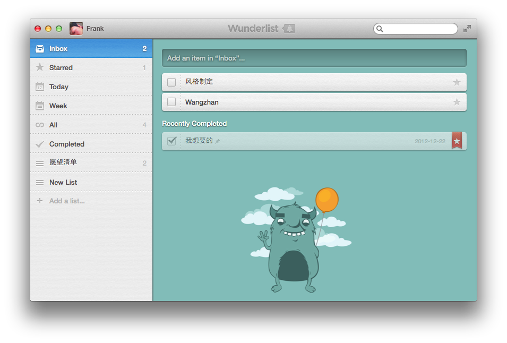Image resolution: width=507 pixels, height=343 pixels.
Task: Click the Completed checkmark icon
Action: point(40,144)
